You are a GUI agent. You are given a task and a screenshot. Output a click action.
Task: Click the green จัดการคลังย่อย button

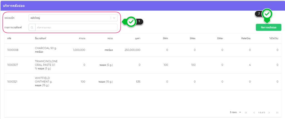268,27
